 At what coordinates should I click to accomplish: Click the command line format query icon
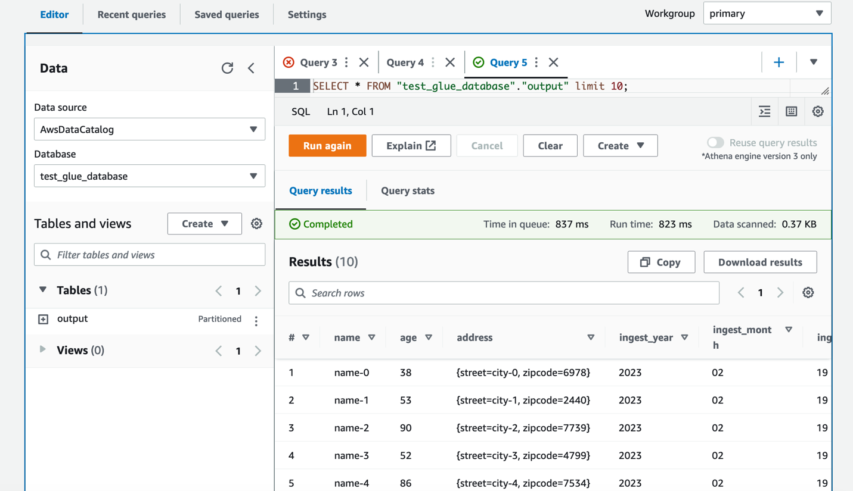point(764,111)
